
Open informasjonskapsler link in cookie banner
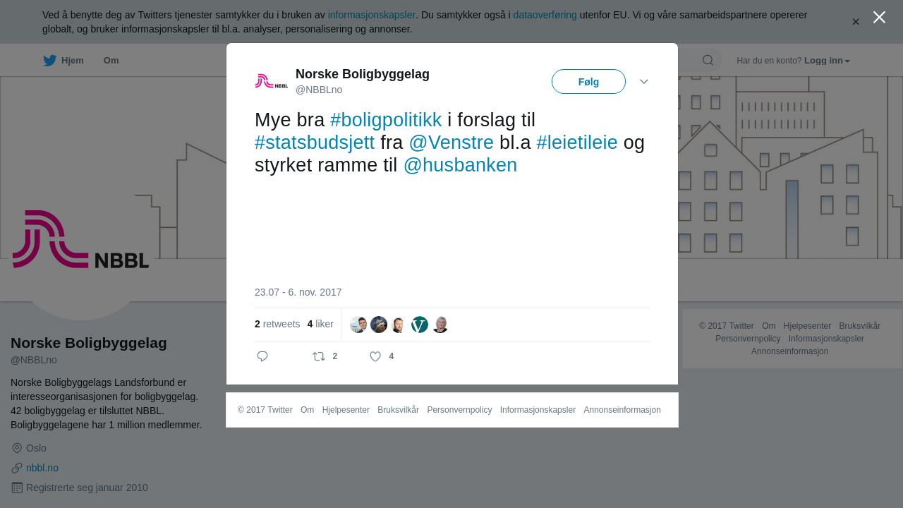point(372,15)
